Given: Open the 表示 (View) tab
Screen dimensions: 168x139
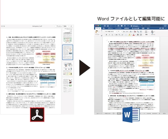Looking at the screenshot, I should (148, 28).
